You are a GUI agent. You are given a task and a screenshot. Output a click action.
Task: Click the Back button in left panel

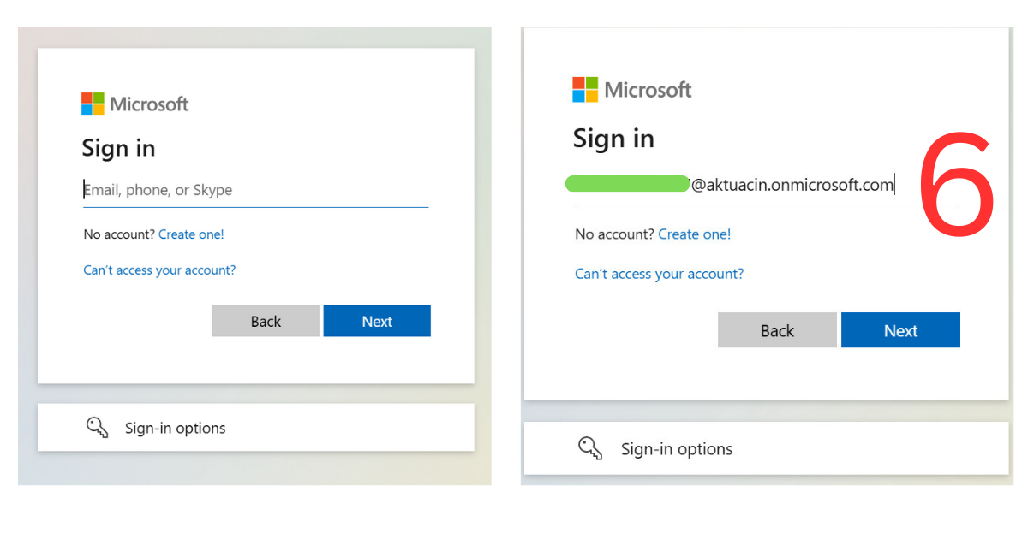[266, 321]
